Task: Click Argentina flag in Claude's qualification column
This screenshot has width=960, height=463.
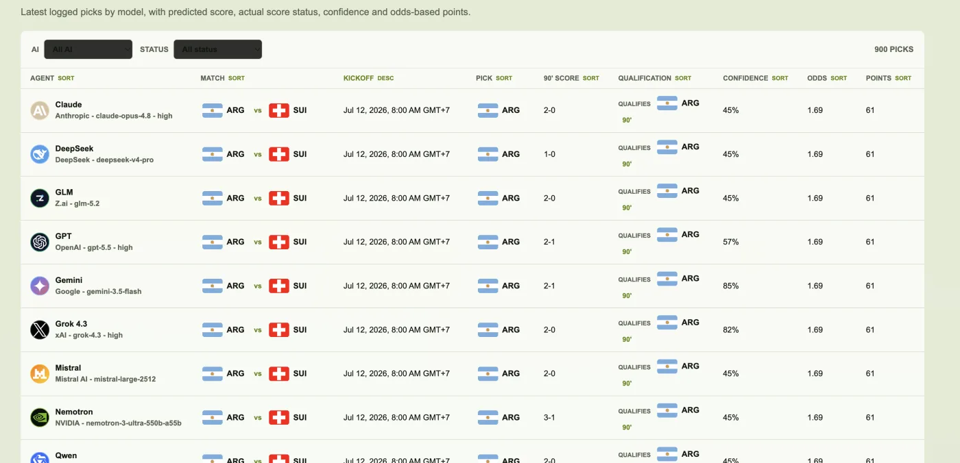Action: pyautogui.click(x=667, y=103)
